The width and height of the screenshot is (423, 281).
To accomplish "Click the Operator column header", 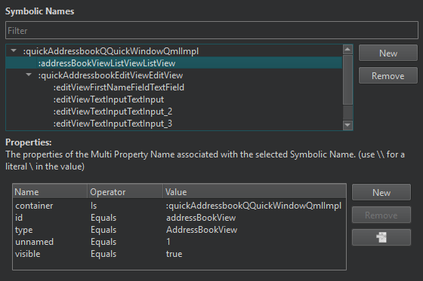I will (x=125, y=192).
